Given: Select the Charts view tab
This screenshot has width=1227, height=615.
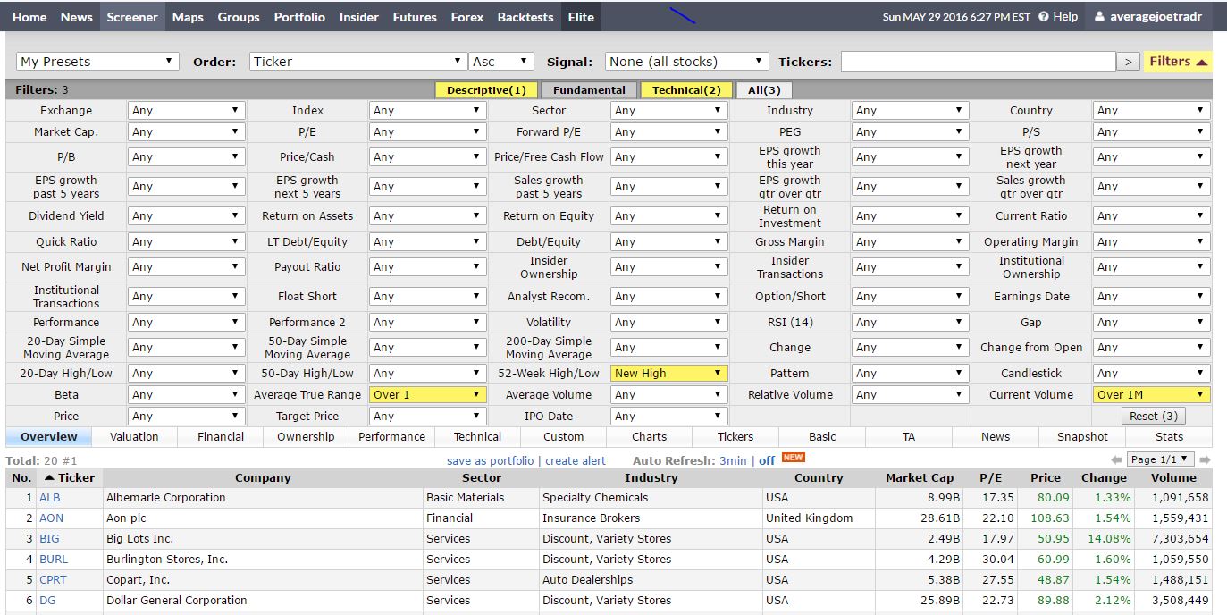Looking at the screenshot, I should coord(649,437).
